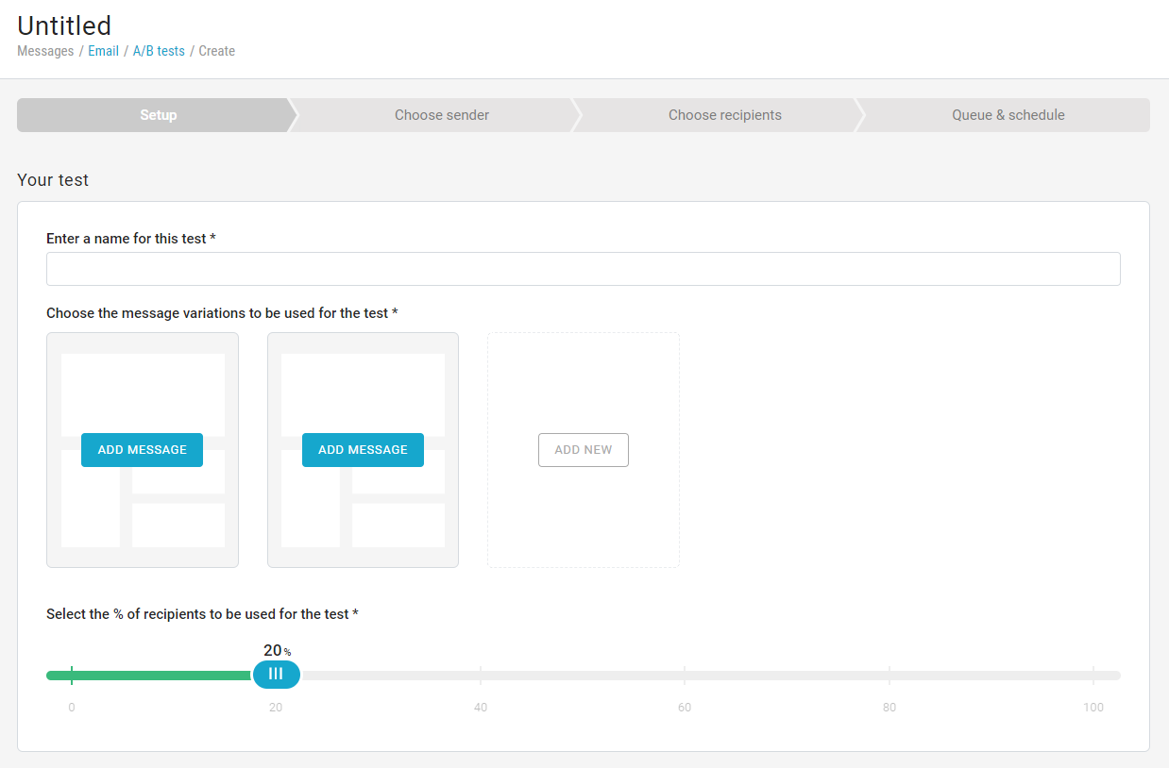This screenshot has width=1169, height=768.
Task: Focus the test name input field
Action: pyautogui.click(x=583, y=269)
